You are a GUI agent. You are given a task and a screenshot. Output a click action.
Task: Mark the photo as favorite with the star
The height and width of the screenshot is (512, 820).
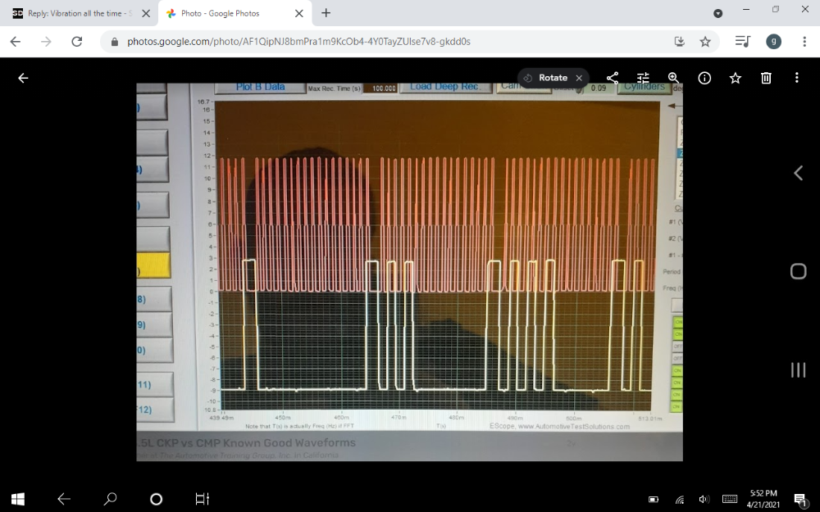point(735,78)
